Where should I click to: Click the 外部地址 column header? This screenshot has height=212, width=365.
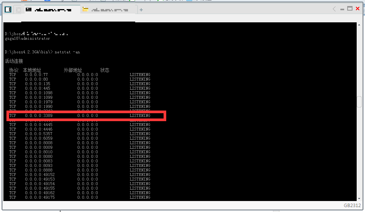tap(73, 70)
